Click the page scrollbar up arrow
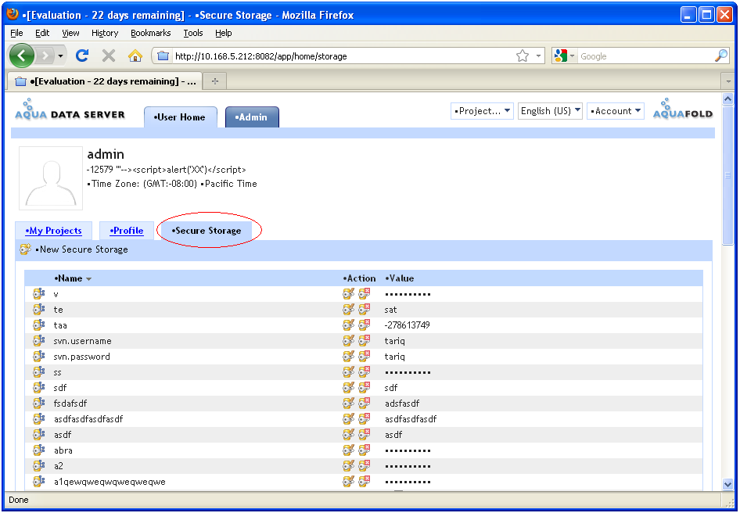 click(727, 99)
